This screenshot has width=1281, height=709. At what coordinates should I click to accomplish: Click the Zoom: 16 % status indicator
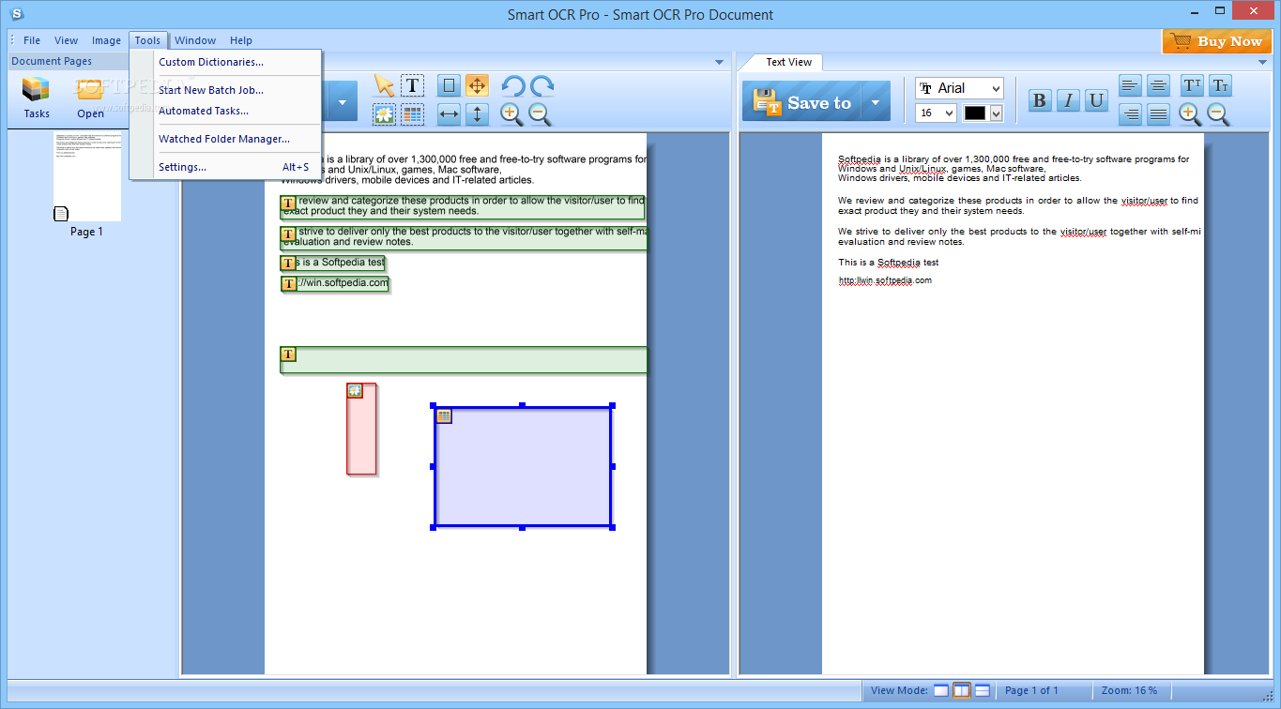coord(1129,690)
